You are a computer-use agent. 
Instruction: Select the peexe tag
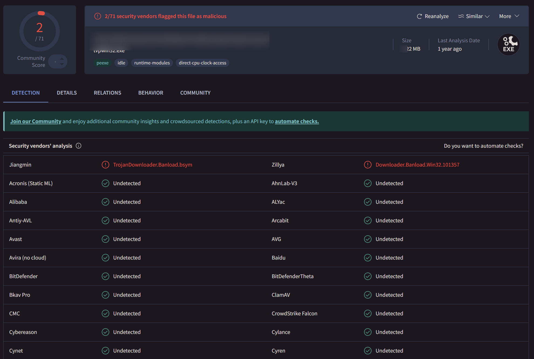pyautogui.click(x=103, y=63)
